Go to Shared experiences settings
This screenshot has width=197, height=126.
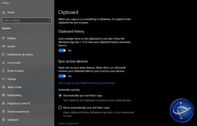18,112
